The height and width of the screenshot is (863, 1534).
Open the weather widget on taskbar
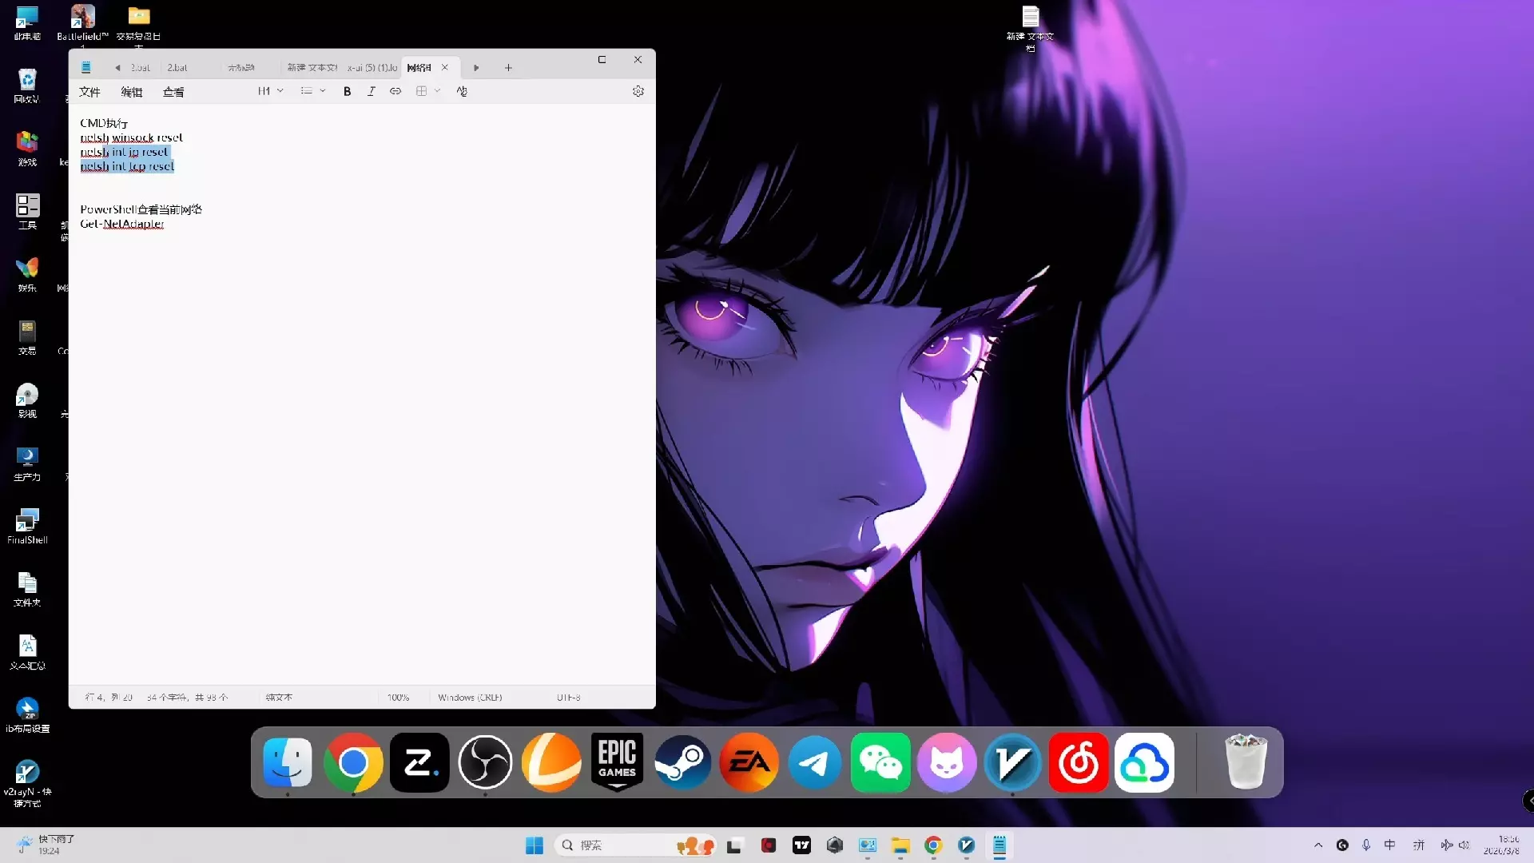pyautogui.click(x=47, y=845)
